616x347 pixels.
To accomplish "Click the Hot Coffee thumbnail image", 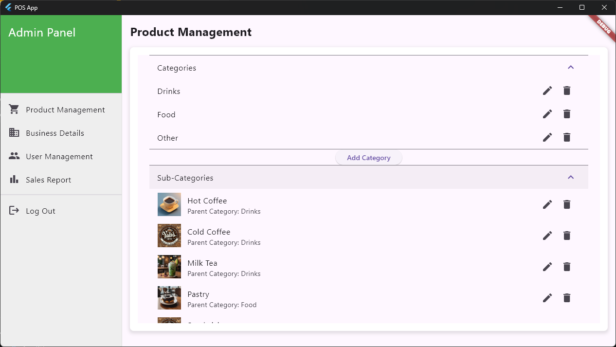I will tap(169, 204).
